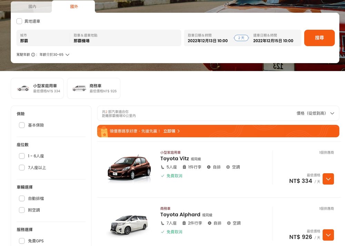The height and width of the screenshot is (246, 345).
Task: Click the luggage icon on Toyota Alphard listing
Action: (184, 223)
